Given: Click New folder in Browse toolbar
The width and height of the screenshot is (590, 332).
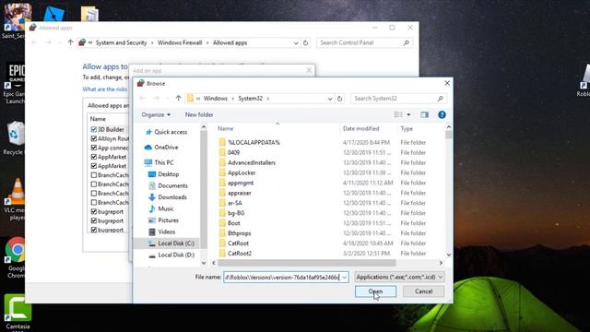Looking at the screenshot, I should [199, 114].
